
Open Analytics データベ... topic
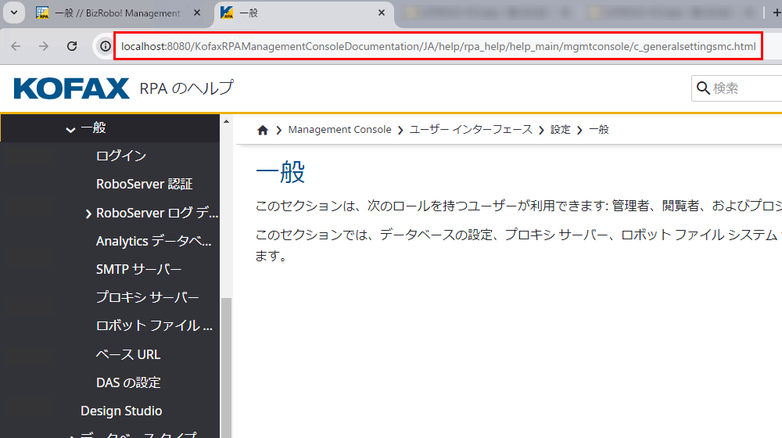point(153,241)
